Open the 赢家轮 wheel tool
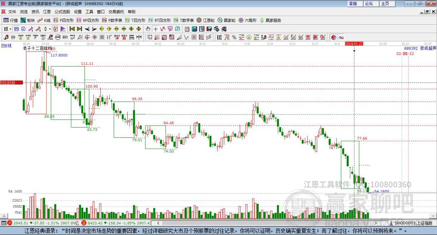This screenshot has height=235, width=437. [x=226, y=20]
